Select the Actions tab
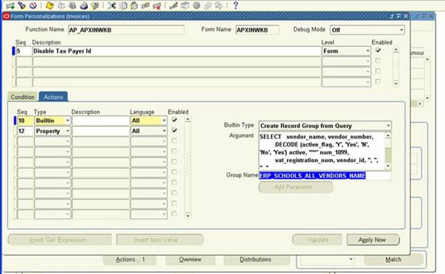 point(54,97)
